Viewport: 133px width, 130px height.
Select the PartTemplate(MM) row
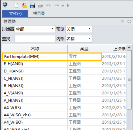64,57
